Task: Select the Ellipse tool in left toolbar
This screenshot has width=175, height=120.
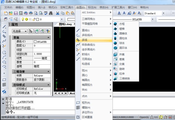Action: [x=4, y=62]
